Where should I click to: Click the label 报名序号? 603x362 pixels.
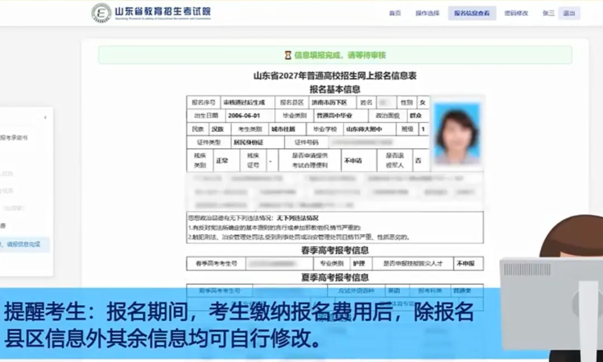(204, 103)
